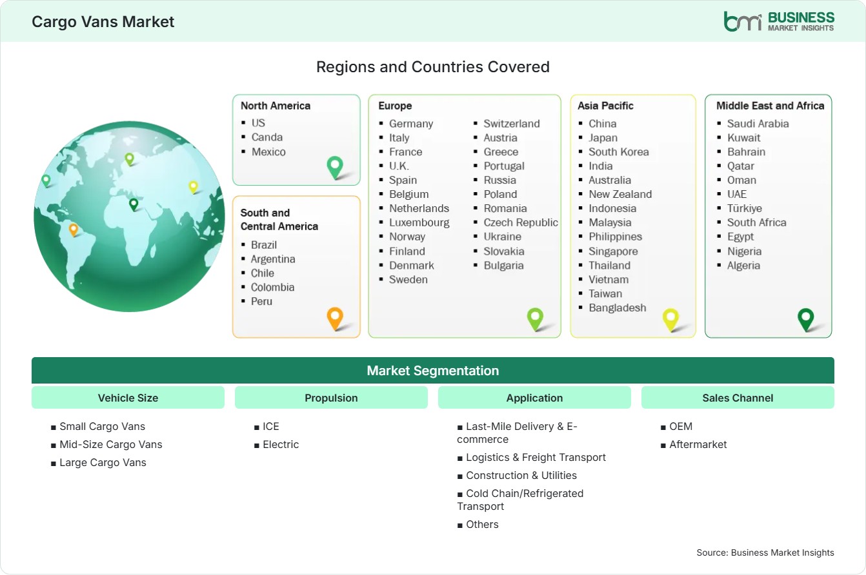Click the orange pin on the globe

click(x=74, y=229)
